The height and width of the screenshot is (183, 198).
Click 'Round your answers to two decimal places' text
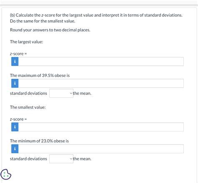[50, 30]
